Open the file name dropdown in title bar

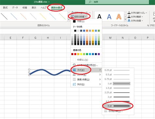coord(49,2)
